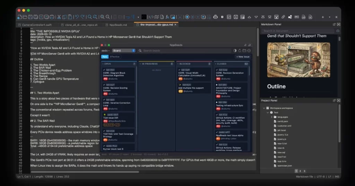Click the upward triangle toolbar icon
This screenshot has width=355, height=186.
coord(249,17)
